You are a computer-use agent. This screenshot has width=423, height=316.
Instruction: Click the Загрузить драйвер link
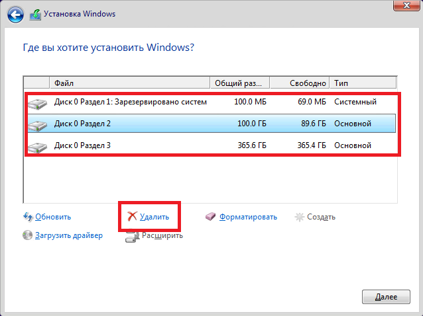(x=69, y=235)
